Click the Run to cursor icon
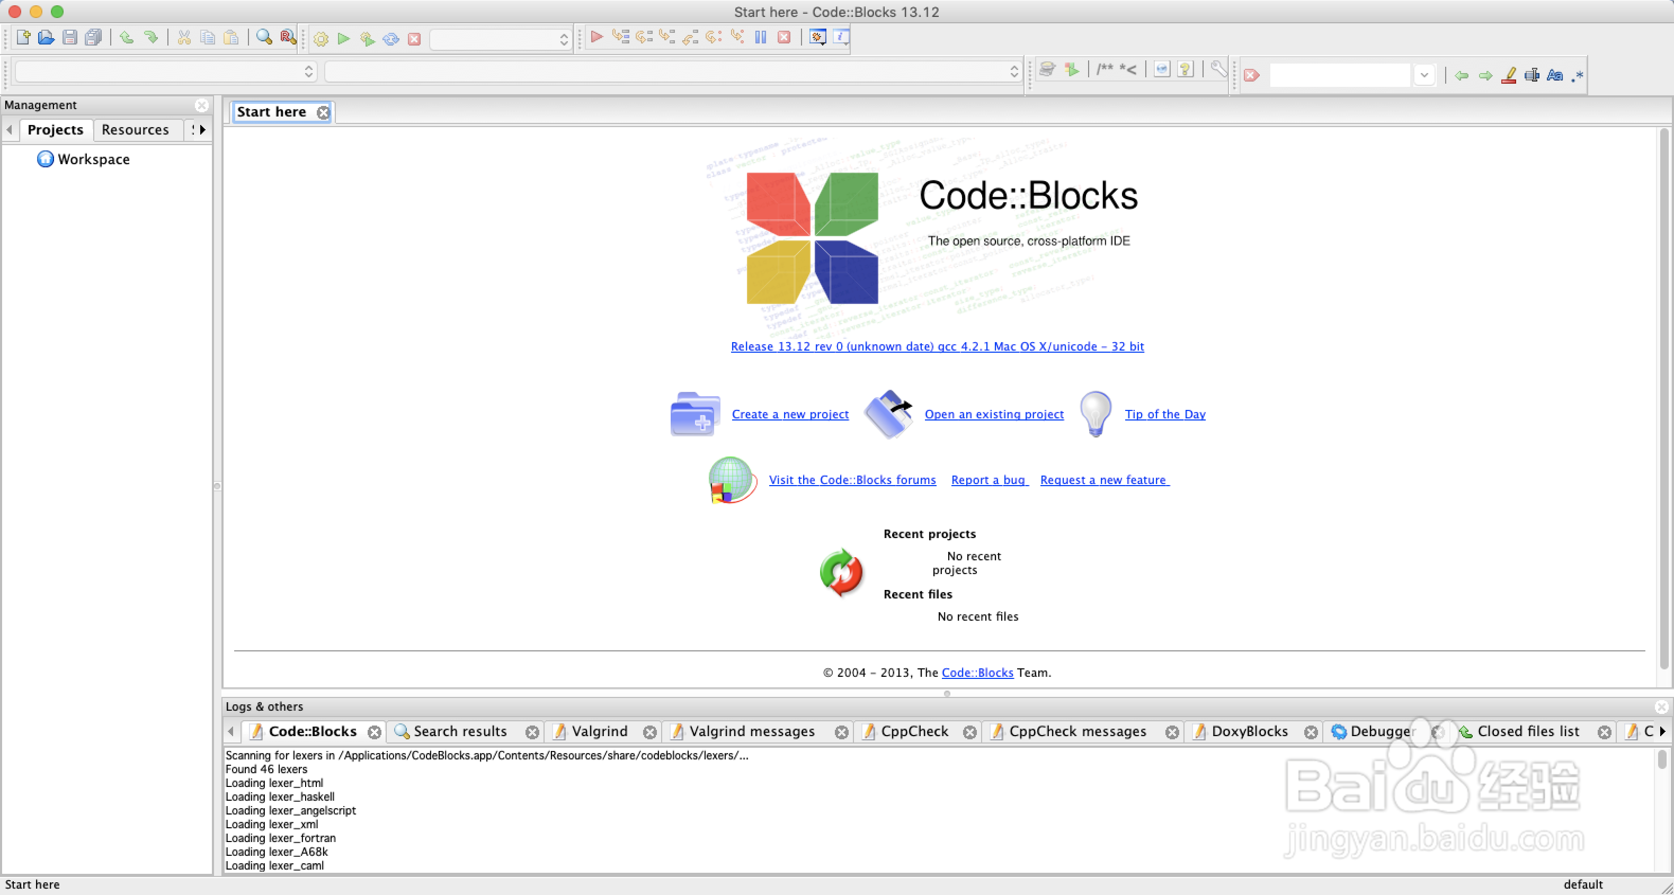The image size is (1674, 895). click(x=621, y=37)
